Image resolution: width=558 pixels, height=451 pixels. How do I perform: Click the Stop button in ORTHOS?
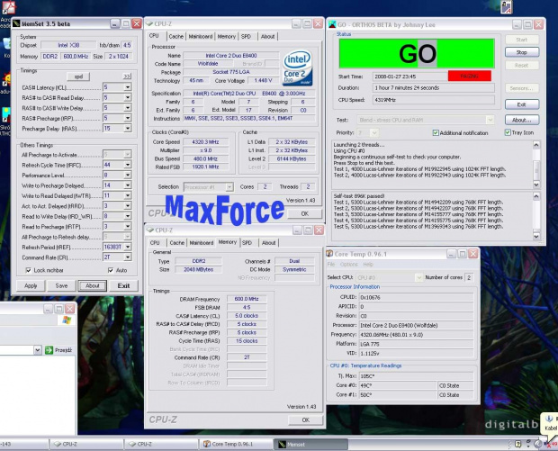522,52
